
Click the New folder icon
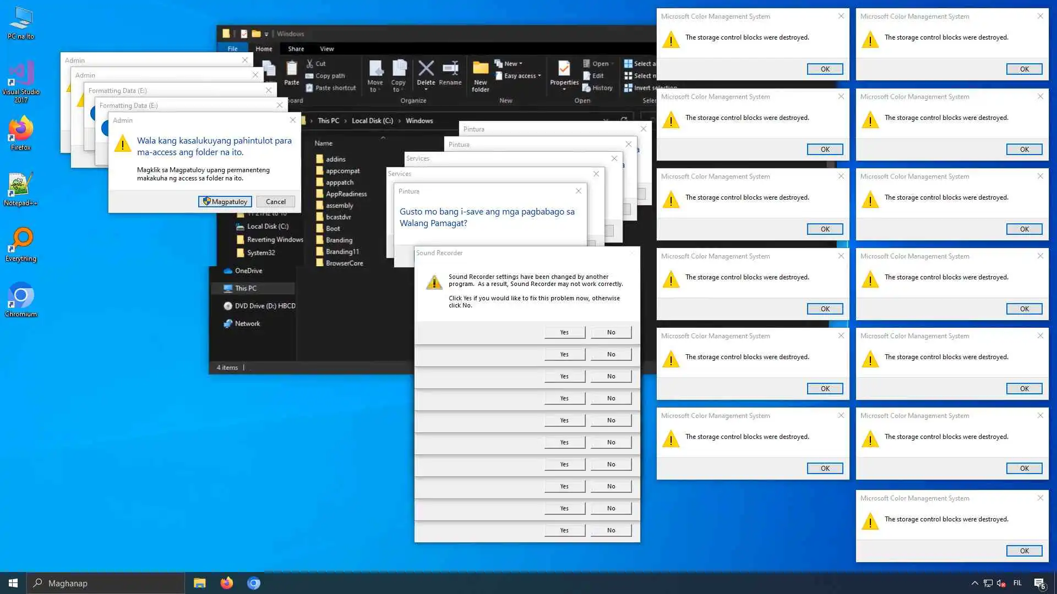[x=480, y=69]
